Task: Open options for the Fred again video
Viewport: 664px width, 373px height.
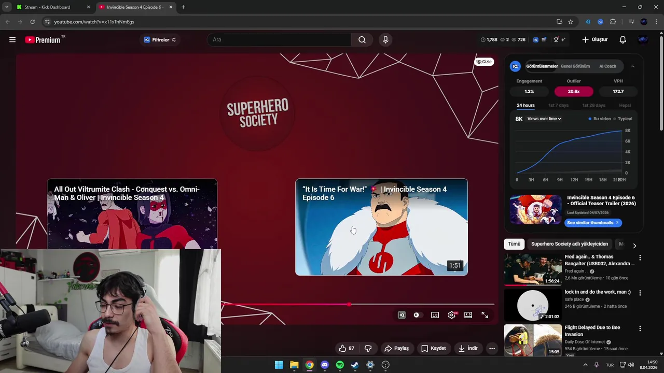Action: (x=640, y=257)
